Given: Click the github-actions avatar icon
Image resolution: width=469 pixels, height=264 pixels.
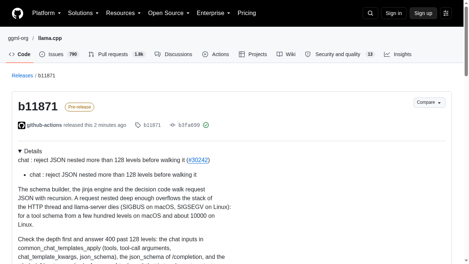Looking at the screenshot, I should pyautogui.click(x=22, y=125).
